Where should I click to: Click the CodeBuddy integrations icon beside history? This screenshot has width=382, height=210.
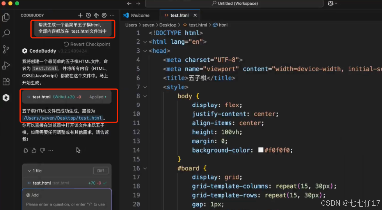pyautogui.click(x=96, y=15)
